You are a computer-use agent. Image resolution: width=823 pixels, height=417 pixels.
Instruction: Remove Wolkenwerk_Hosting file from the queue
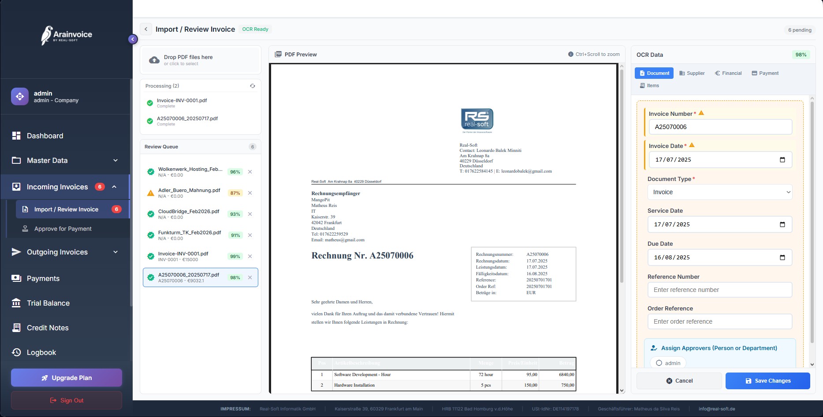250,172
